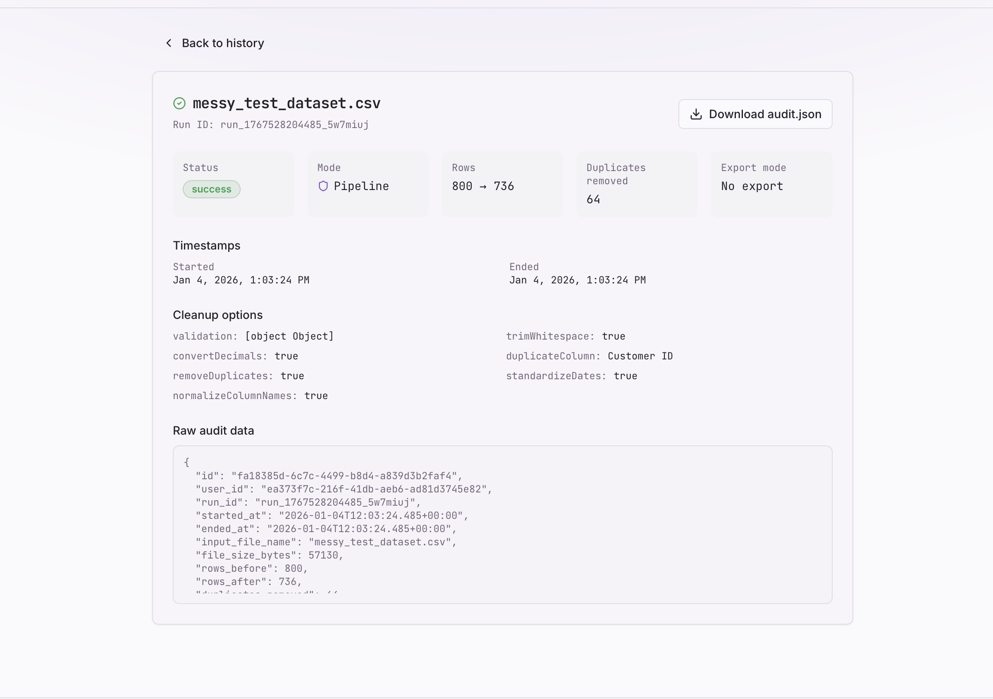Click duplicateColumn Customer ID value
The image size is (993, 699).
click(640, 356)
